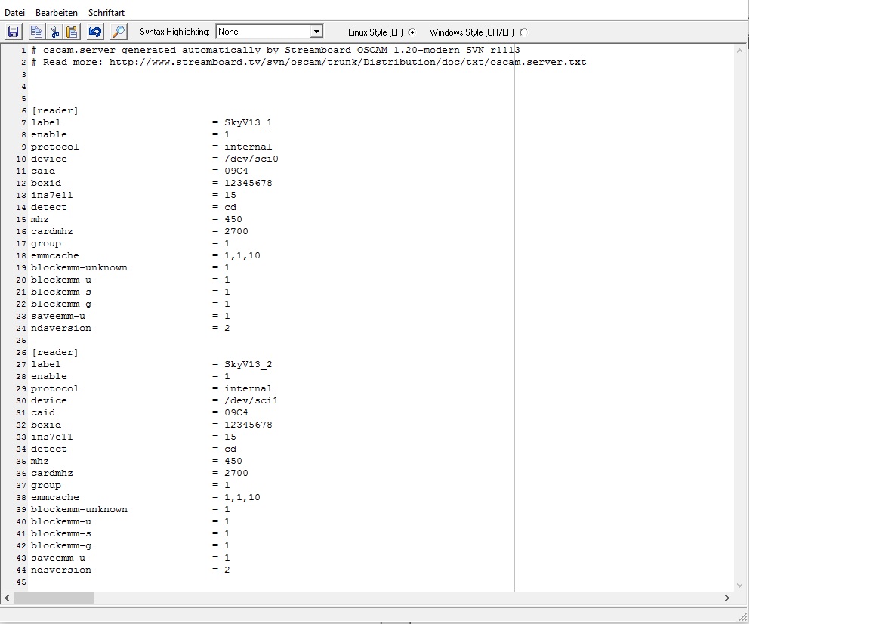Open the Datei menu
Screen dimensions: 870x624
[15, 13]
